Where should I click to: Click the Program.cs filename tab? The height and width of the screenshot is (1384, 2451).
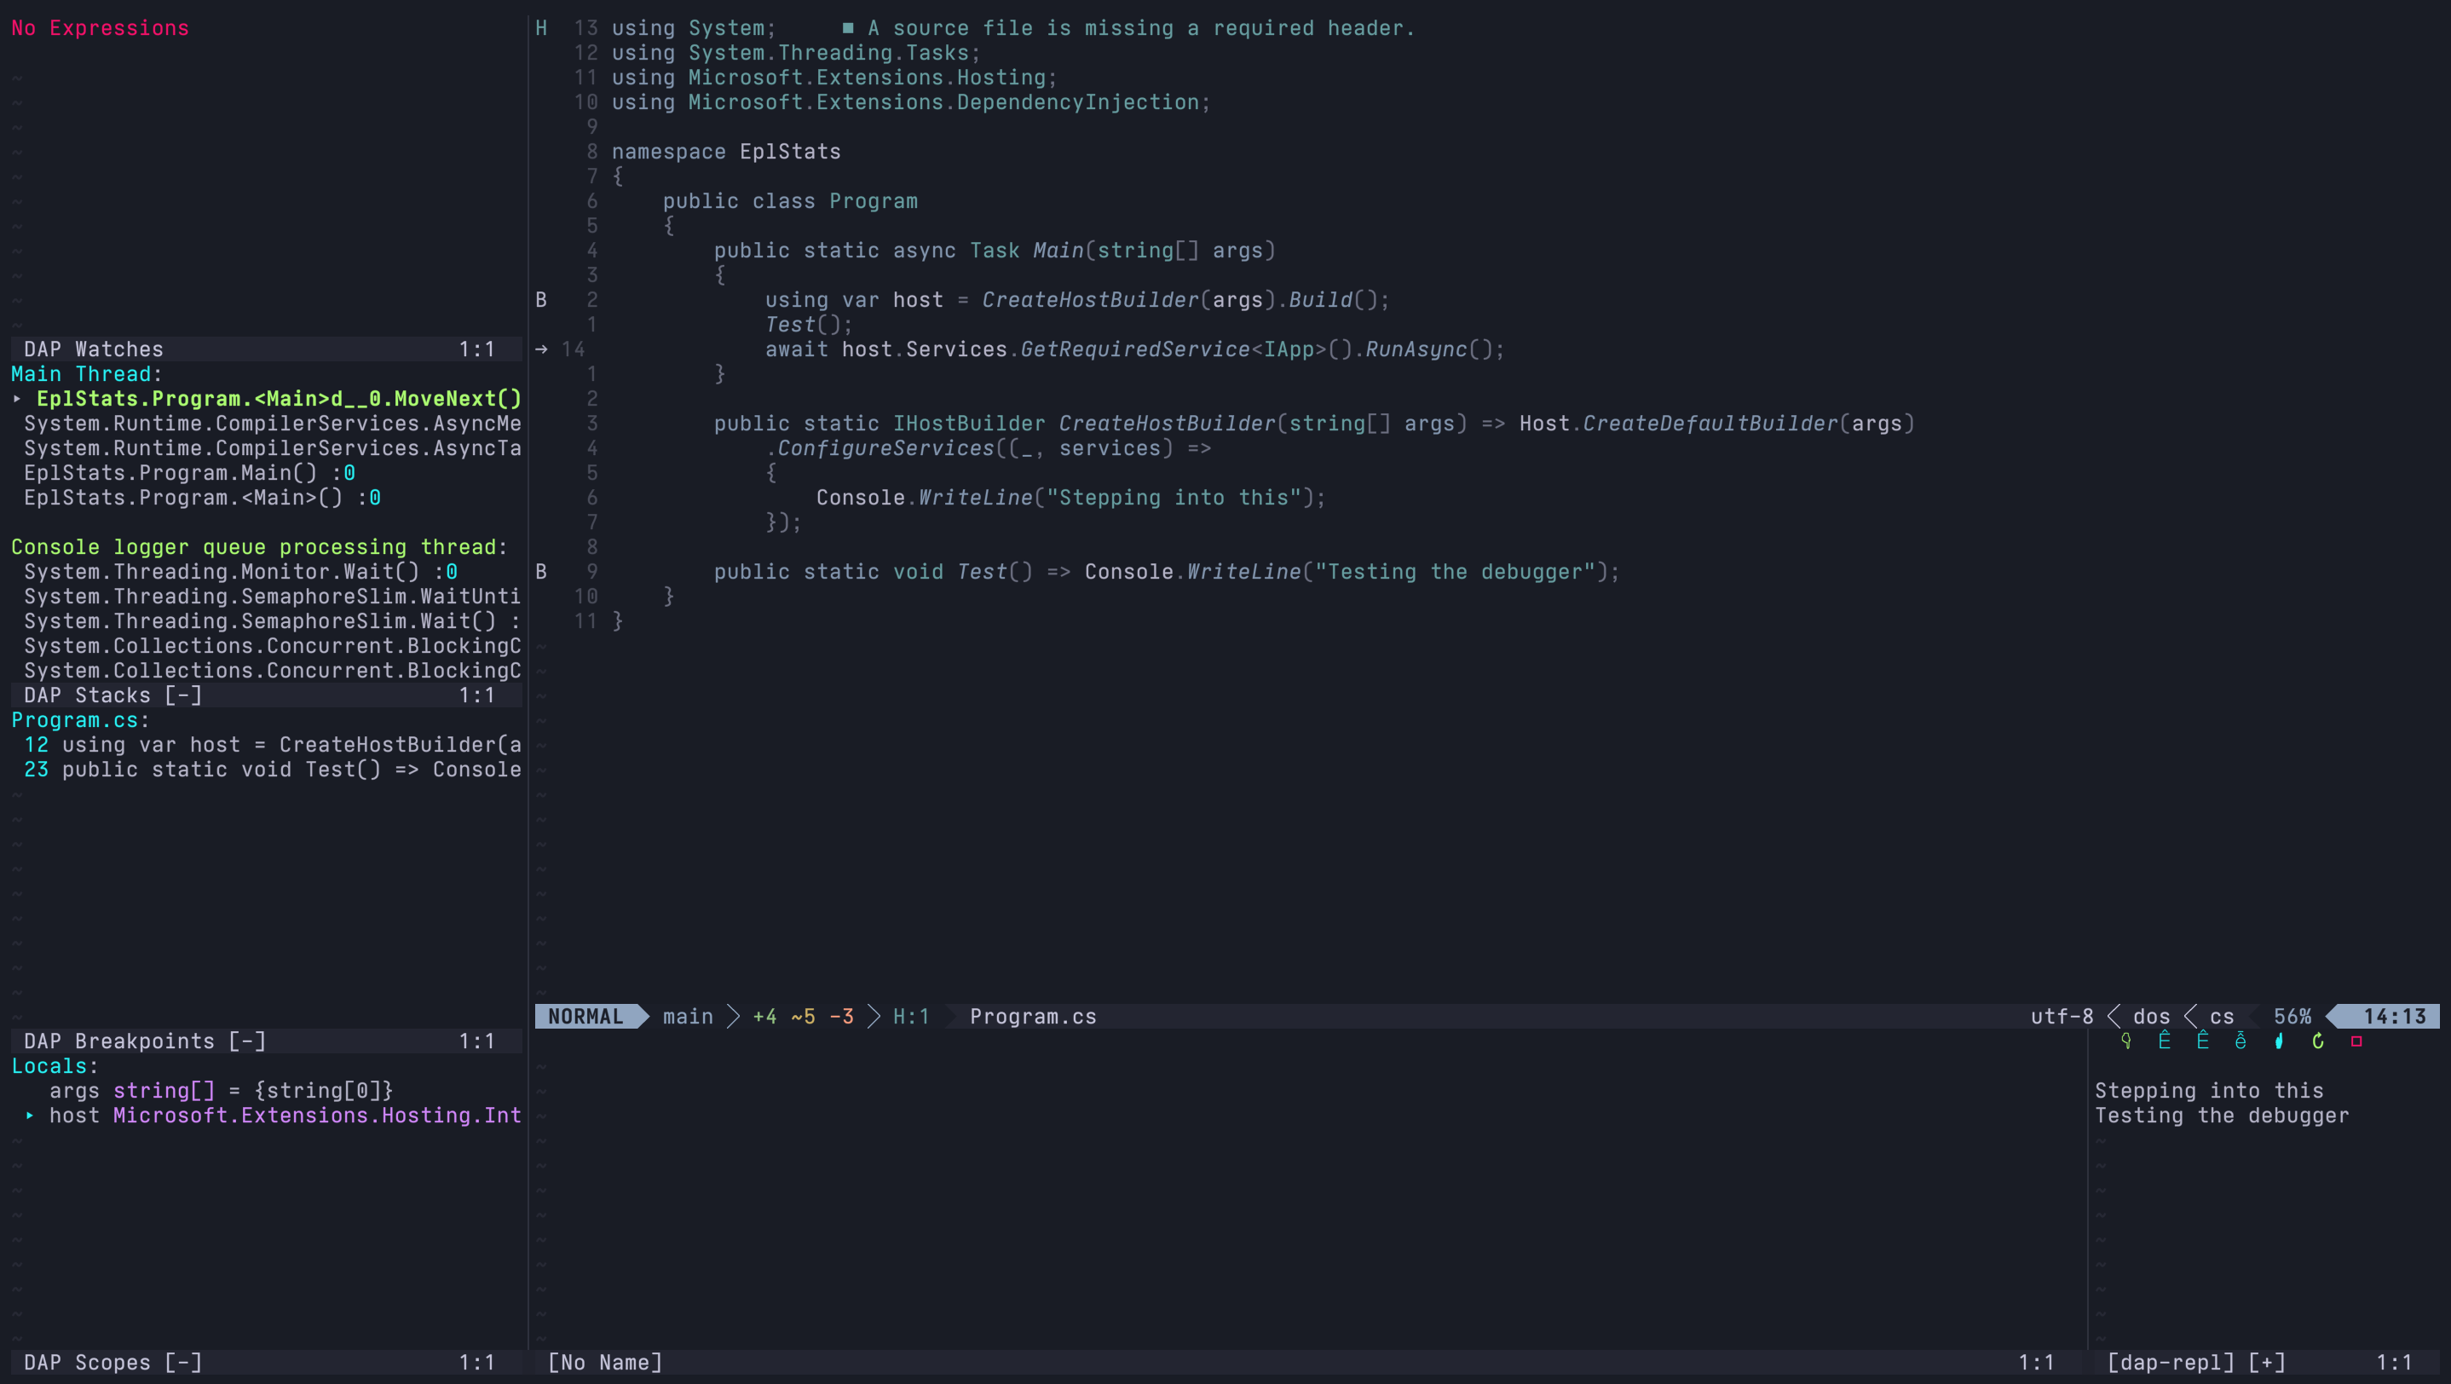coord(1034,1015)
